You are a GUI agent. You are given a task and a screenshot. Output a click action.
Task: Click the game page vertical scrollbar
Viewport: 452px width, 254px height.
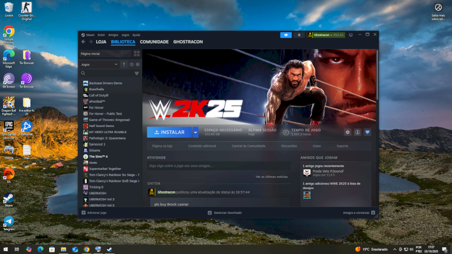click(x=377, y=75)
